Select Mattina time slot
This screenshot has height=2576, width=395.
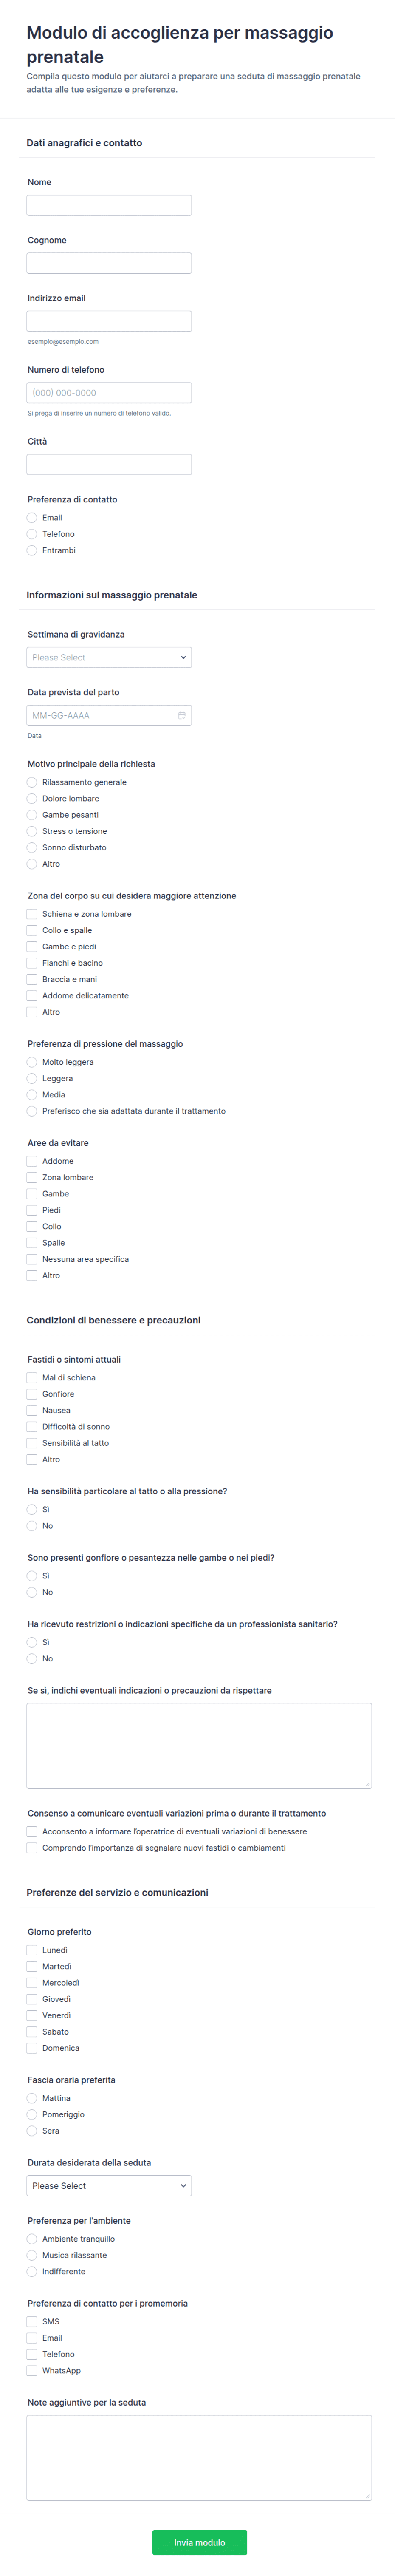[32, 2098]
